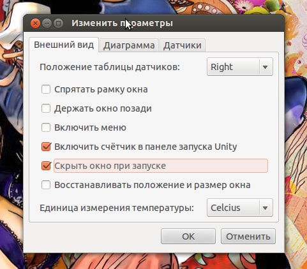The height and width of the screenshot is (269, 307).
Task: Click the arrow of the Right combo box
Action: pos(265,67)
